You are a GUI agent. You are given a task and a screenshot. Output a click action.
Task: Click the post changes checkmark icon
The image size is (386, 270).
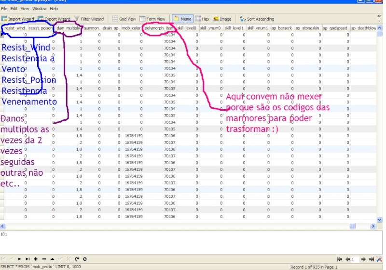point(61,259)
